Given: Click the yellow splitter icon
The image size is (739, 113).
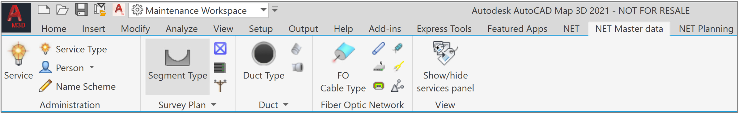Looking at the screenshot, I should tap(399, 66).
